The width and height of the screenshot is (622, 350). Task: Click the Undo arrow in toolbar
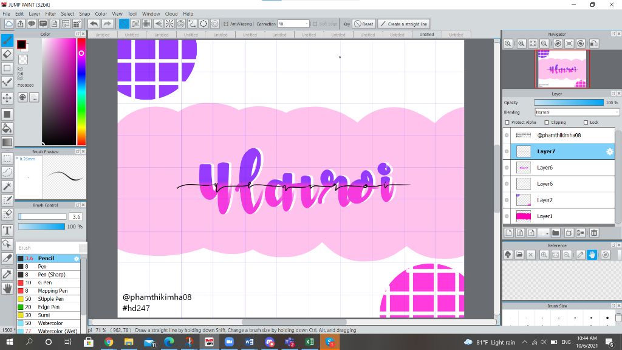pos(94,24)
